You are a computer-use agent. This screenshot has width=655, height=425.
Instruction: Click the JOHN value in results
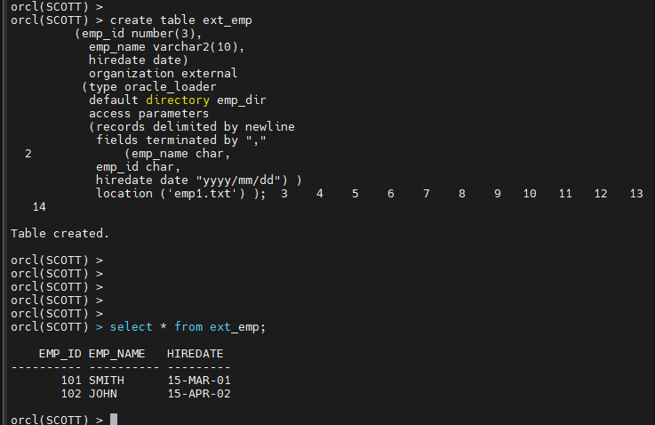pyautogui.click(x=103, y=394)
